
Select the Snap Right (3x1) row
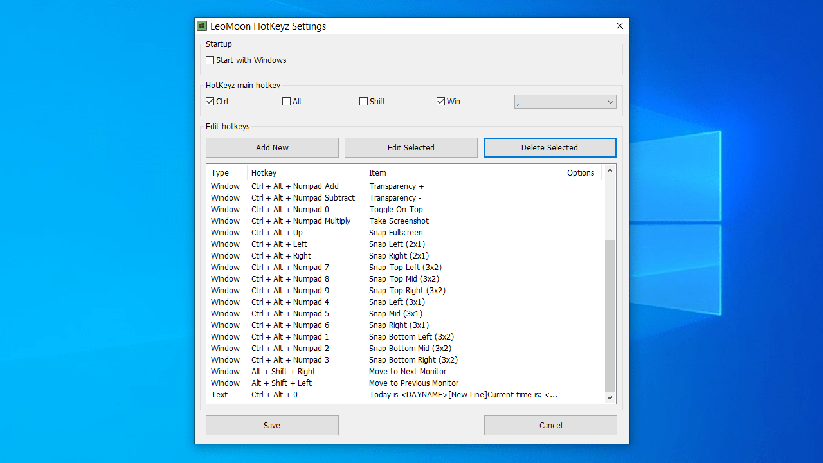tap(406, 325)
